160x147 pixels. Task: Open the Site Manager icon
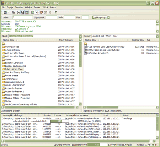click(6, 12)
